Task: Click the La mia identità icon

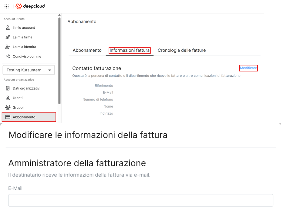Action: tap(8, 47)
